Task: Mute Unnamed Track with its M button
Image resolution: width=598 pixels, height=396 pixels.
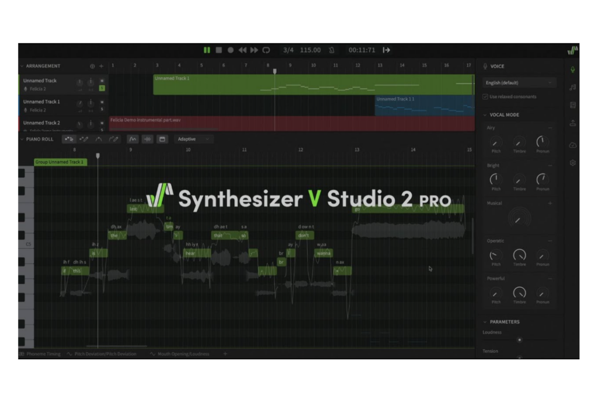Action: click(102, 81)
